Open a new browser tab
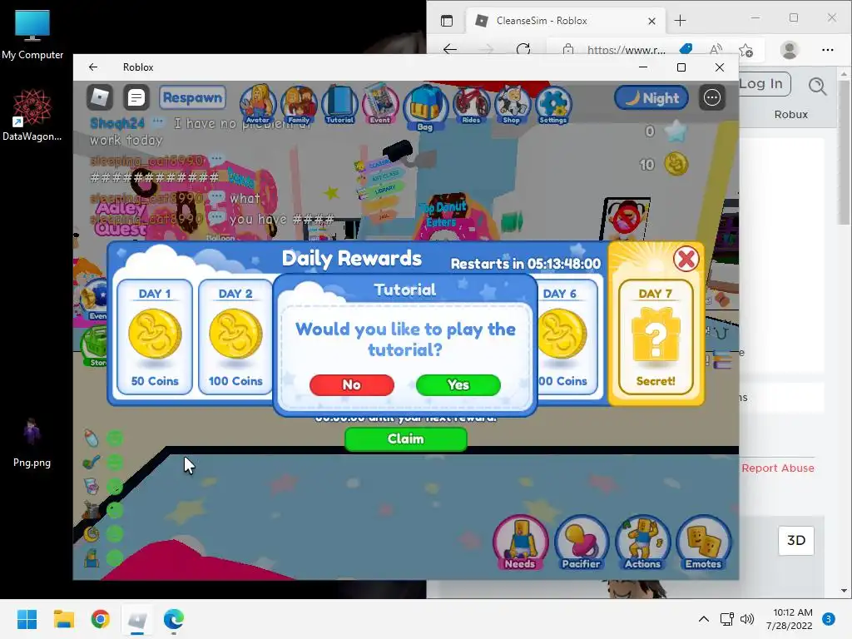This screenshot has height=639, width=852. point(681,21)
